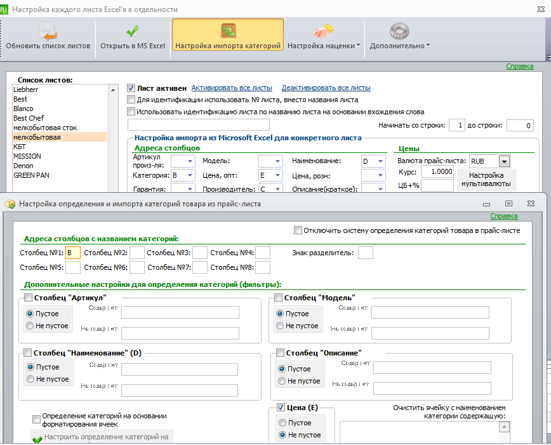Click the Столбец №8 input field
The height and width of the screenshot is (445, 551).
(263, 267)
